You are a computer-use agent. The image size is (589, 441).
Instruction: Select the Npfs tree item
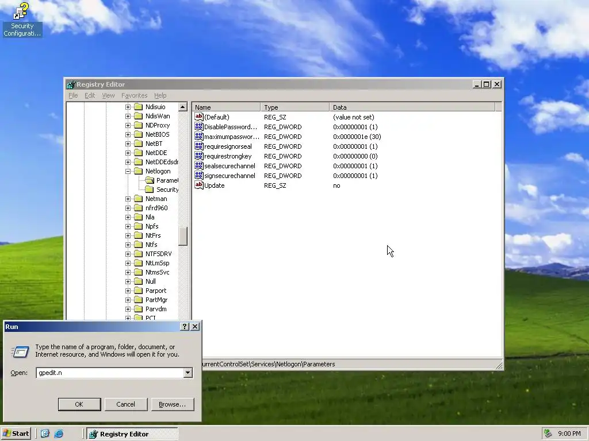[152, 226]
